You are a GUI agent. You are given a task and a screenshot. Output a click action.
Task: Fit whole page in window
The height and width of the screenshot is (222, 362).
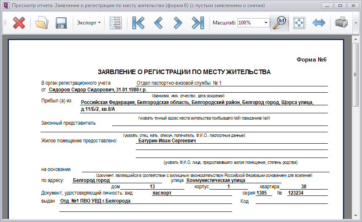[299, 23]
